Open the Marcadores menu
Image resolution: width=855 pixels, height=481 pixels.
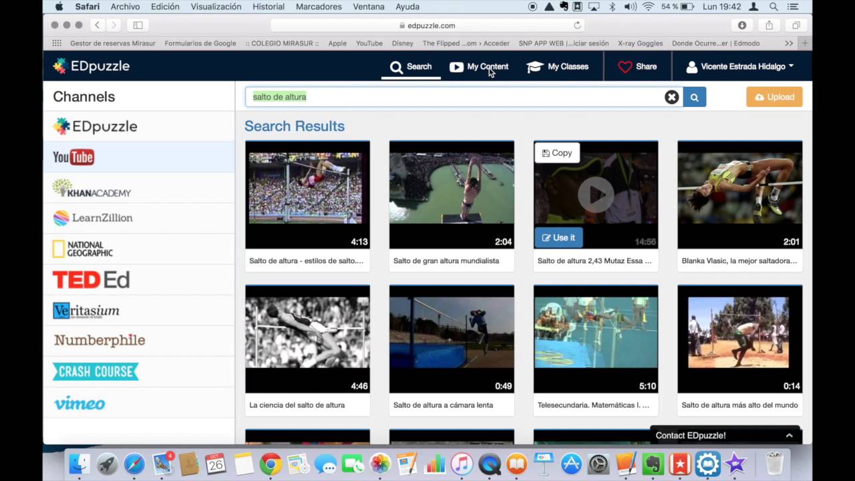click(x=319, y=7)
